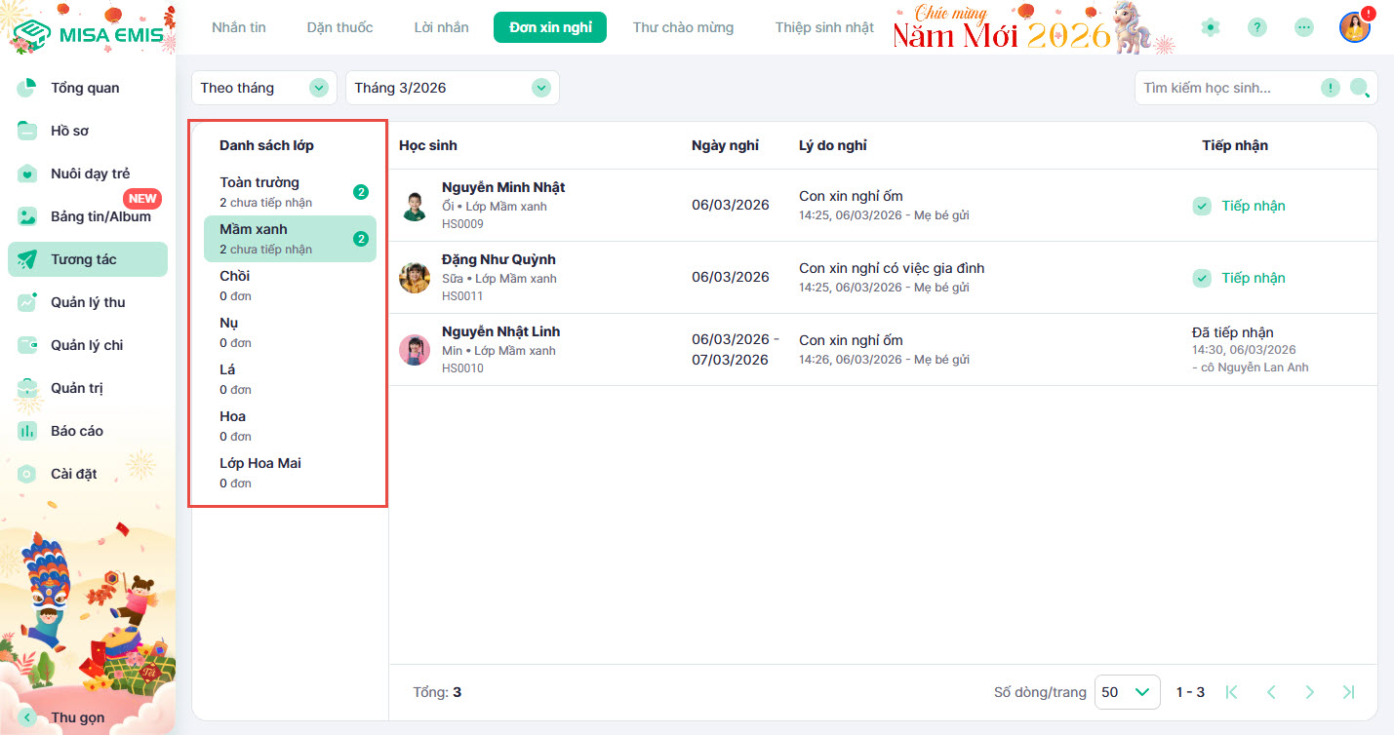The image size is (1394, 735).
Task: Expand the Theo tháng dropdown
Action: [263, 88]
